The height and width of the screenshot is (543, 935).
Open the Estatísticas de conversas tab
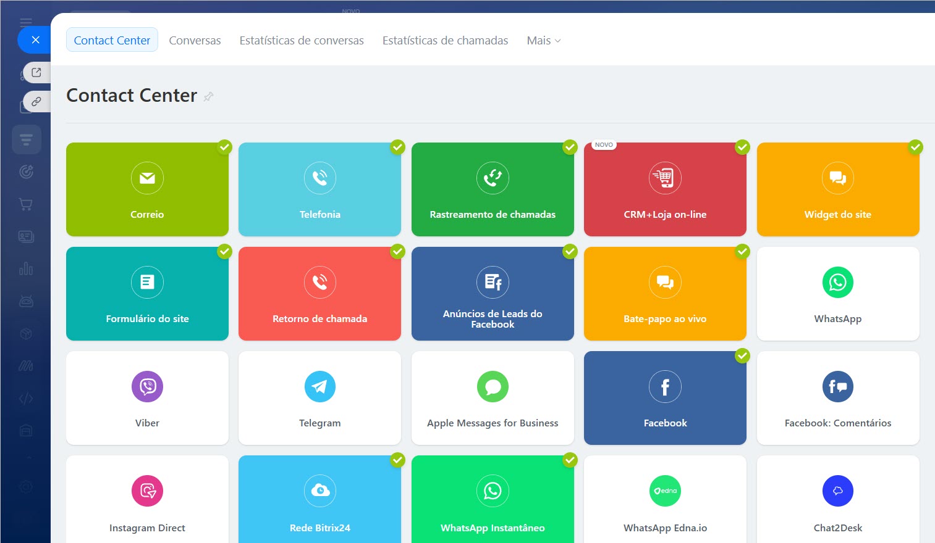click(302, 41)
